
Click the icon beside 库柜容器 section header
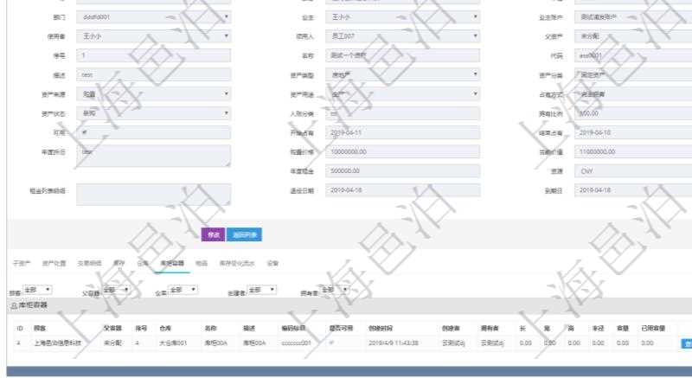point(12,306)
